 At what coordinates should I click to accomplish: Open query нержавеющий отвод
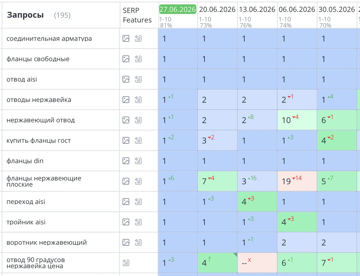[40, 120]
